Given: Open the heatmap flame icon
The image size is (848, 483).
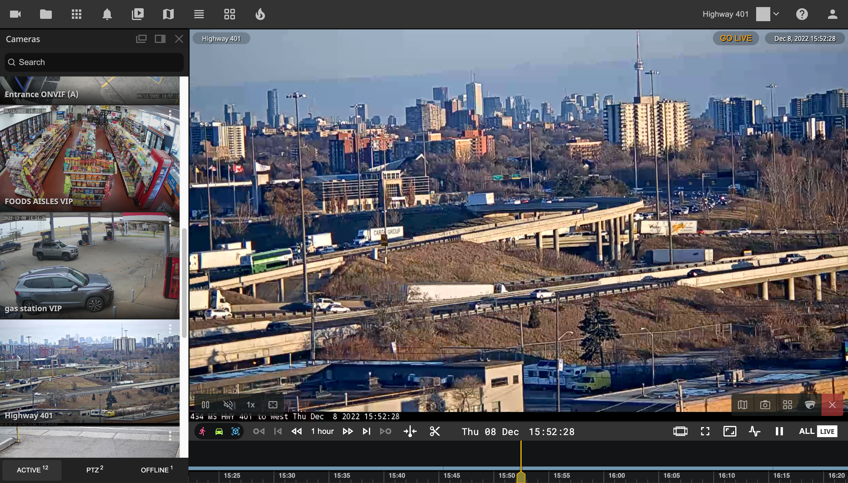Looking at the screenshot, I should 260,14.
